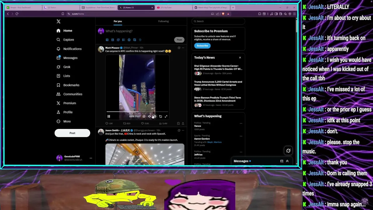Bookmark Matt Pinner's post

tap(178, 123)
